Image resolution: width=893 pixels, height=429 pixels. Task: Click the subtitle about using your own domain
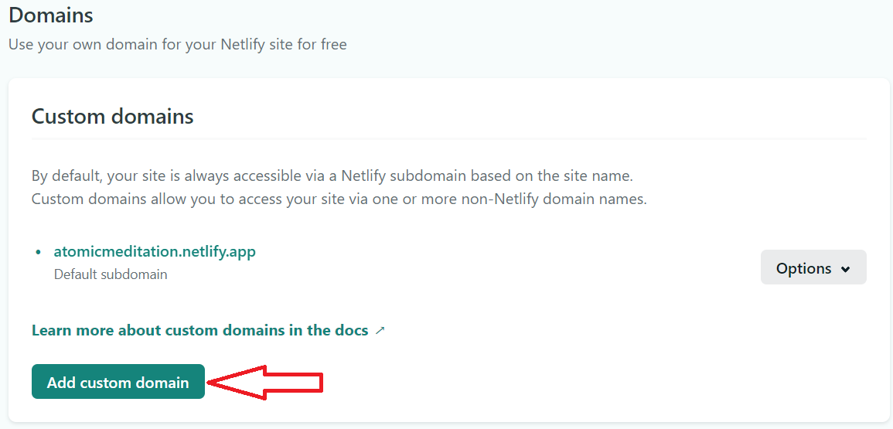(x=178, y=44)
